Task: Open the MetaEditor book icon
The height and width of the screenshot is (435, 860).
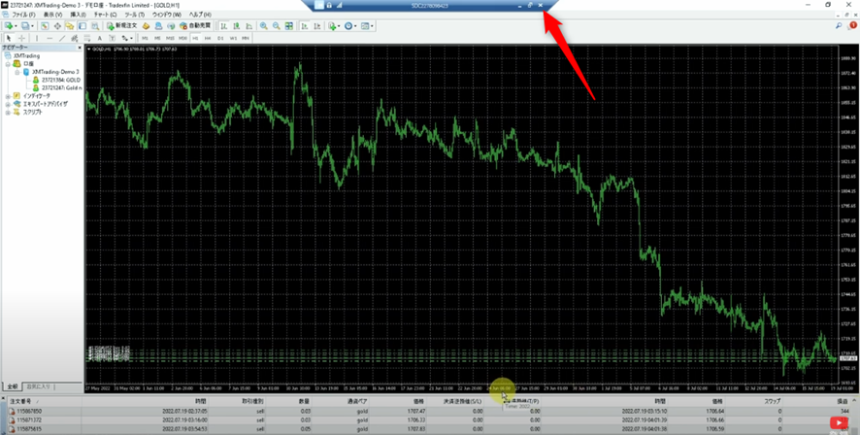Action: [146, 26]
